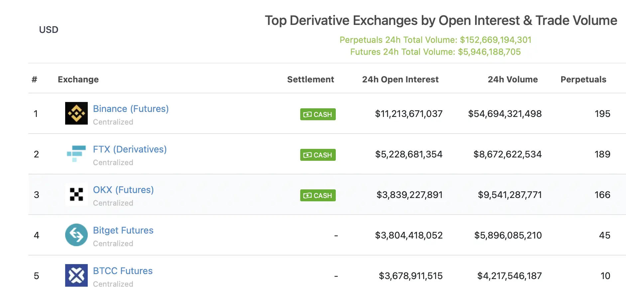Click Binance open interest $11,213,671,037
The image size is (626, 295).
point(409,114)
